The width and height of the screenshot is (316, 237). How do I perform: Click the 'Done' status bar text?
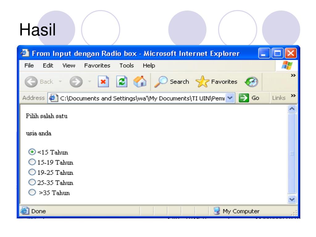[x=39, y=211]
